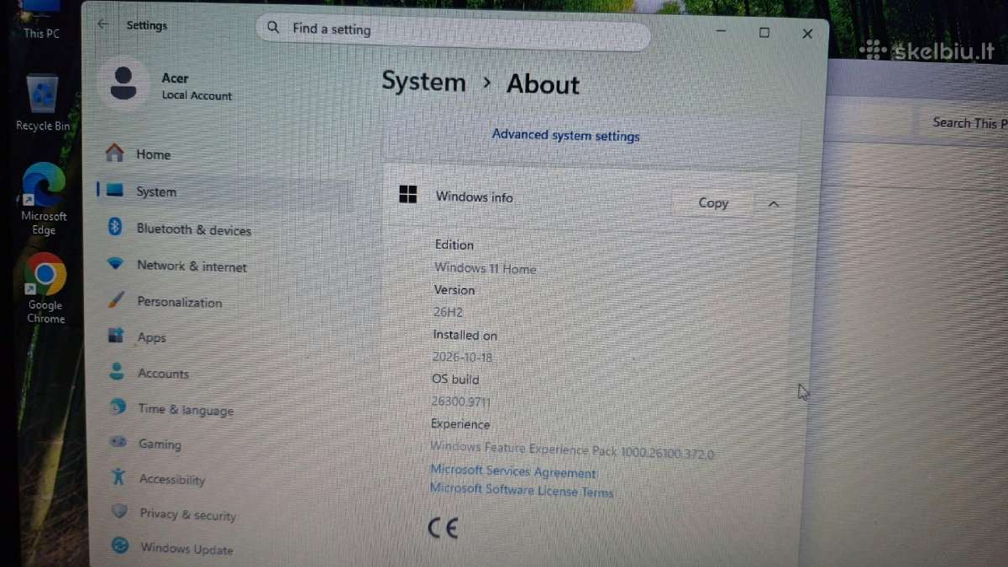
Task: Go to Privacy & security
Action: pos(188,515)
